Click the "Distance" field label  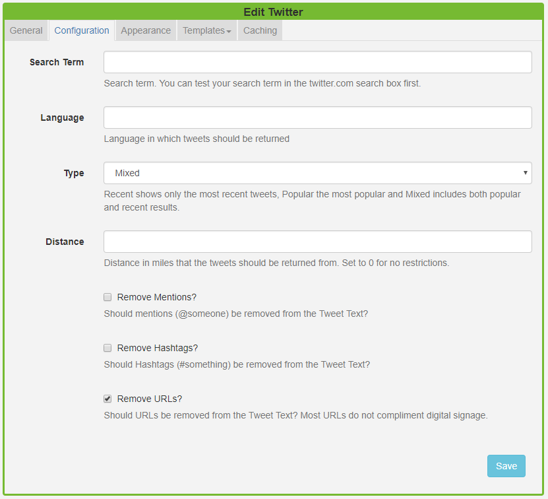(65, 242)
